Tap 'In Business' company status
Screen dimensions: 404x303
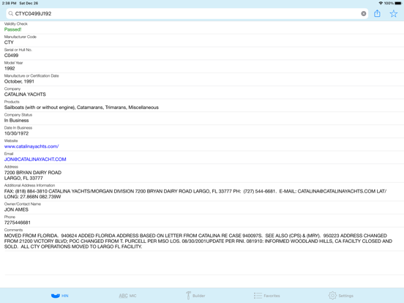click(17, 120)
